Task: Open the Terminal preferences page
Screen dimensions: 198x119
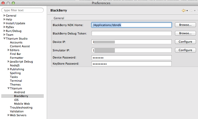Action: 16,81
